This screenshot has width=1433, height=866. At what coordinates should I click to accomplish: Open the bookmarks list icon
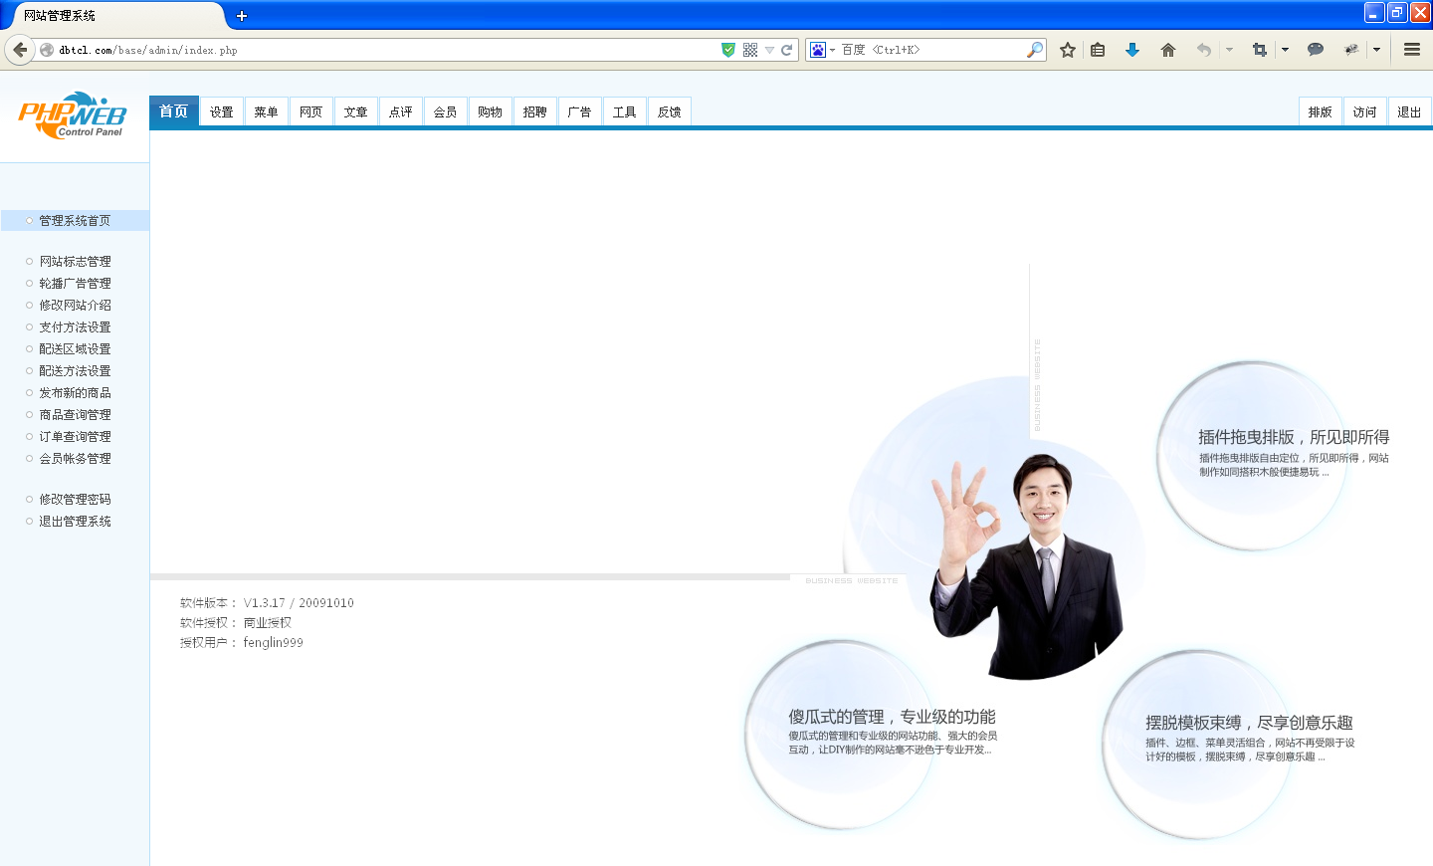(x=1098, y=50)
